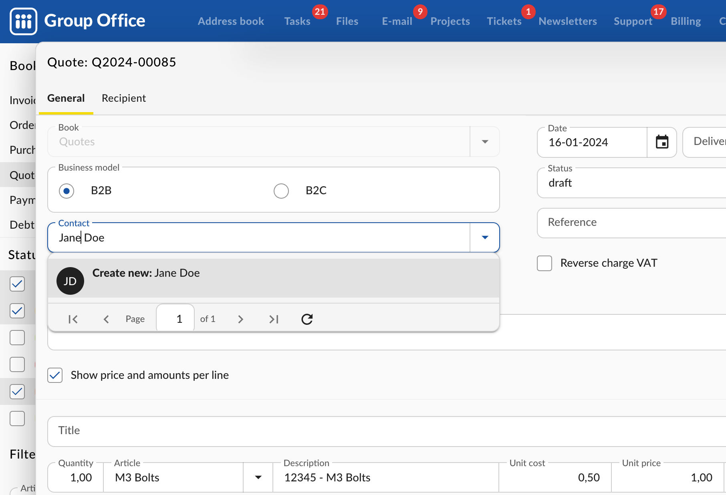Screen dimensions: 726x495
Task: Expand the Contact dropdown arrow
Action: coord(485,238)
